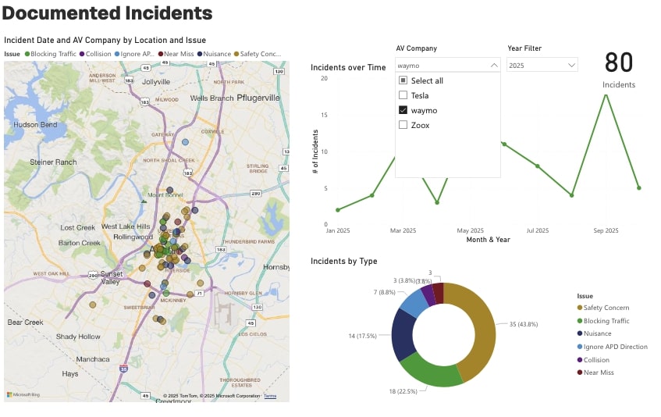Collapse the AV Company dropdown
Screen dimensions: 661x417
click(x=493, y=66)
